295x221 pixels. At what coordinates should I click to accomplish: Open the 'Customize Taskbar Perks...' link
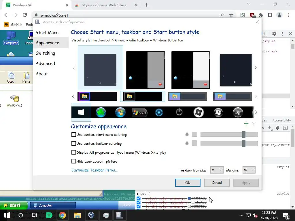pos(94,170)
